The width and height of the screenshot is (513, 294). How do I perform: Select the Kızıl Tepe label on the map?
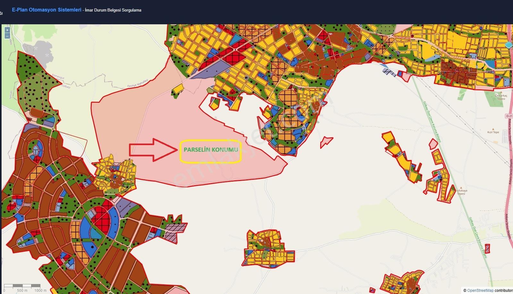493,132
